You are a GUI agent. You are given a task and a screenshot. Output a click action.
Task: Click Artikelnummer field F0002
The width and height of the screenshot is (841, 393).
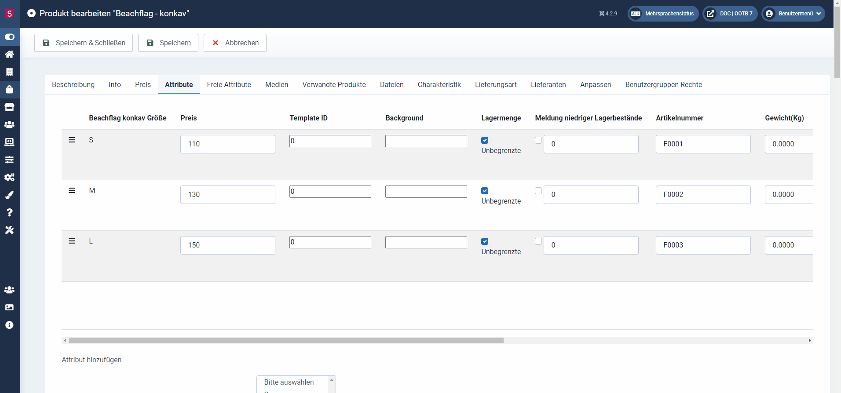[x=703, y=195]
